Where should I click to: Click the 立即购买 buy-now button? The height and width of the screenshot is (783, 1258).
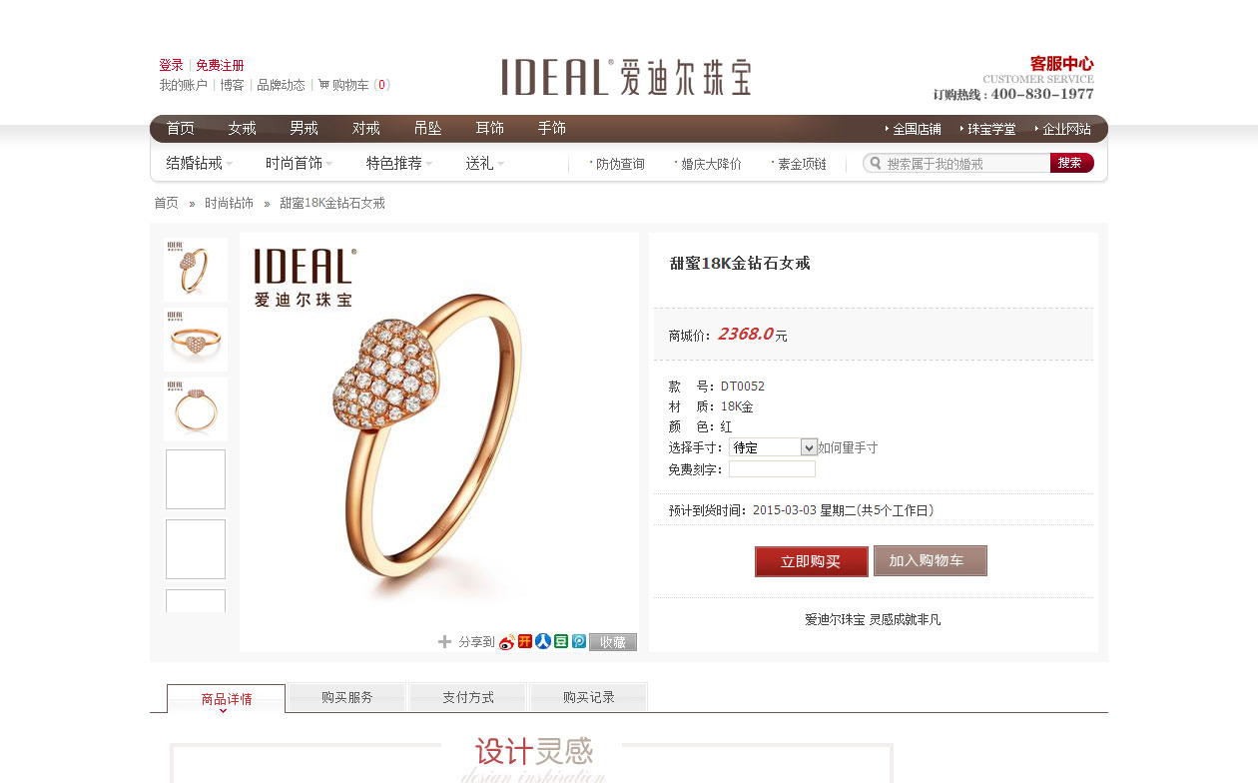(812, 561)
